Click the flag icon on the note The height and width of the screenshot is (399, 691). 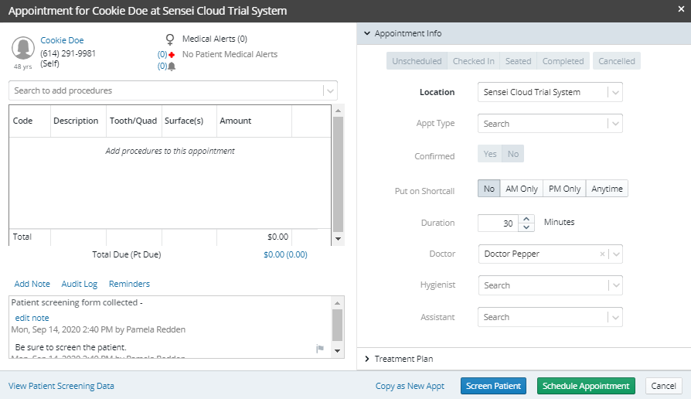coord(320,348)
